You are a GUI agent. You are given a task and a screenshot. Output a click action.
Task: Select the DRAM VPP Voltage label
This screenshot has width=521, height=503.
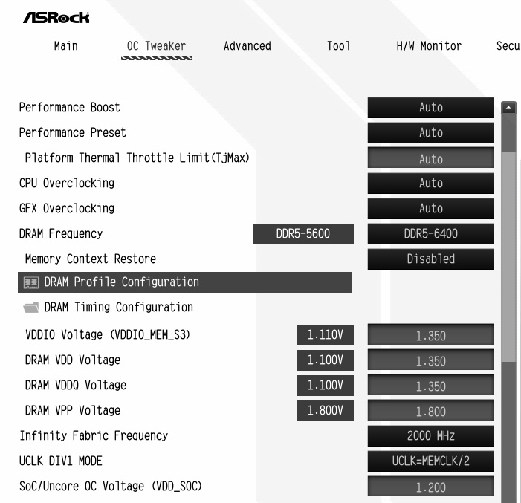pyautogui.click(x=73, y=411)
